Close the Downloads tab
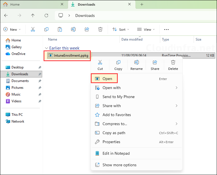Image resolution: width=217 pixels, height=175 pixels. pos(129,4)
